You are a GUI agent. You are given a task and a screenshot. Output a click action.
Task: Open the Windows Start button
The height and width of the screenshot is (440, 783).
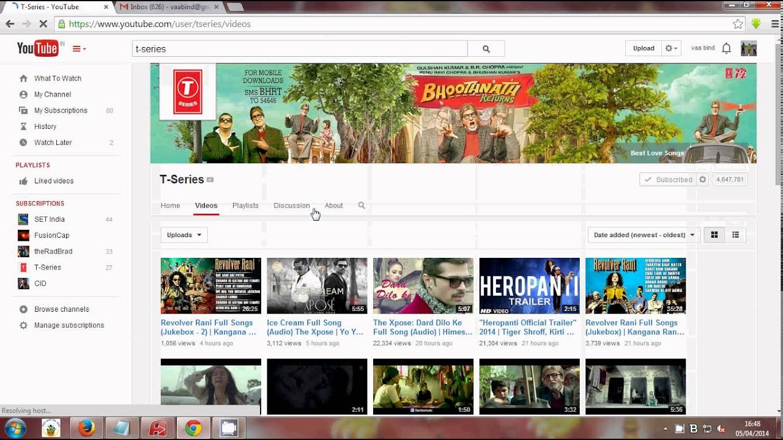click(15, 427)
